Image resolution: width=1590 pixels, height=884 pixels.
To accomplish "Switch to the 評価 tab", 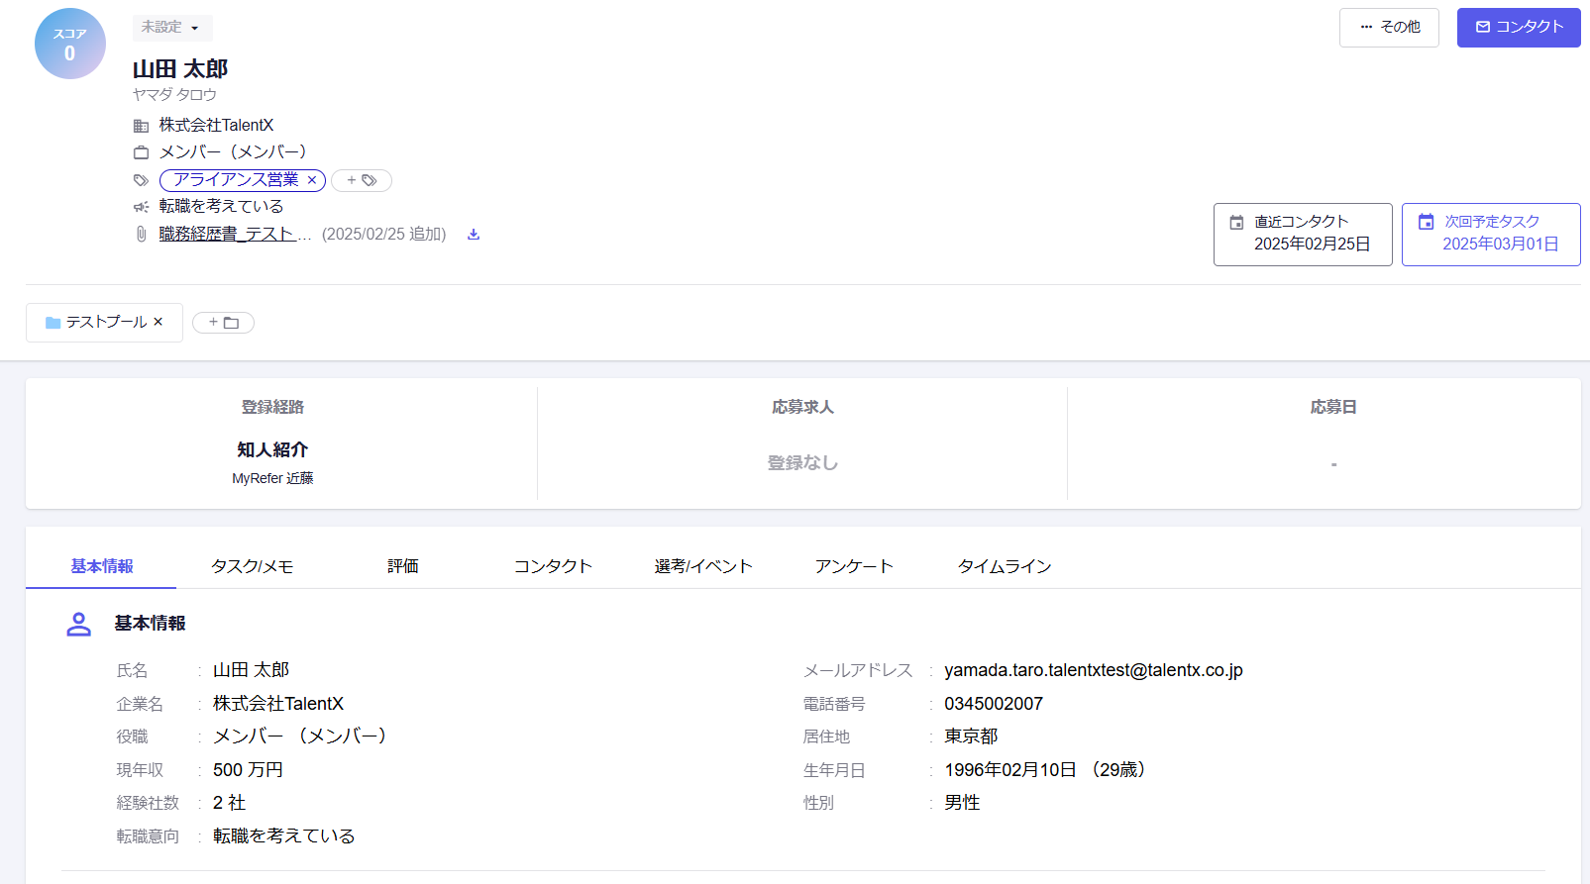I will (x=402, y=566).
